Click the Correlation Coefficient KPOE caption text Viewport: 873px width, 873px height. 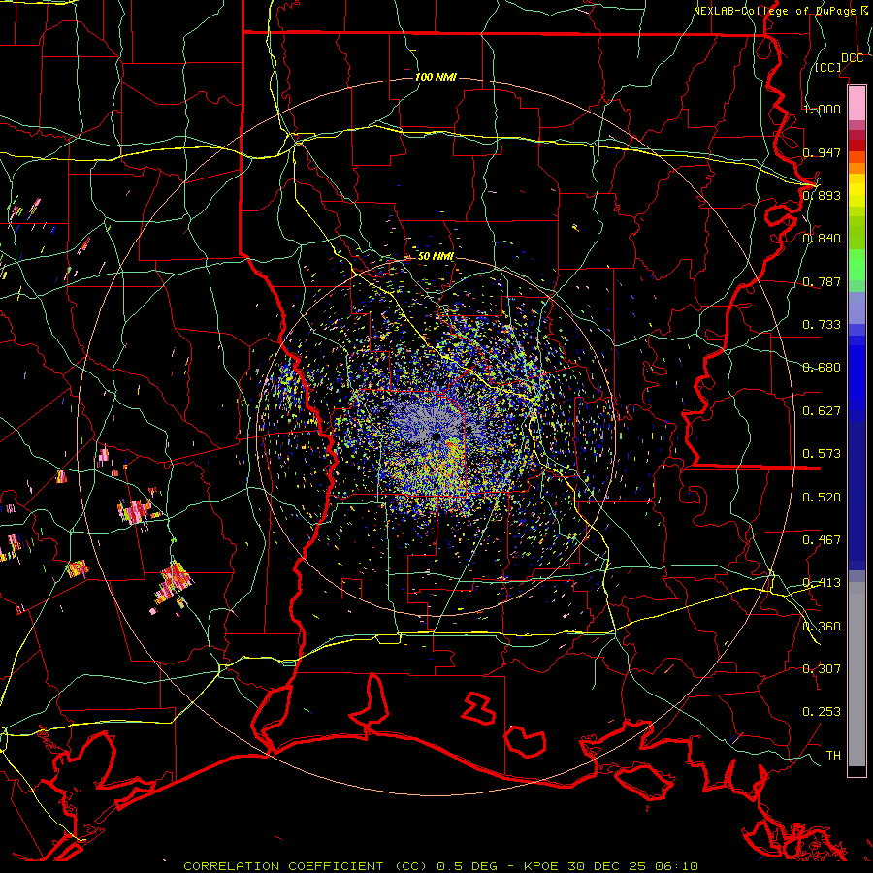click(440, 866)
